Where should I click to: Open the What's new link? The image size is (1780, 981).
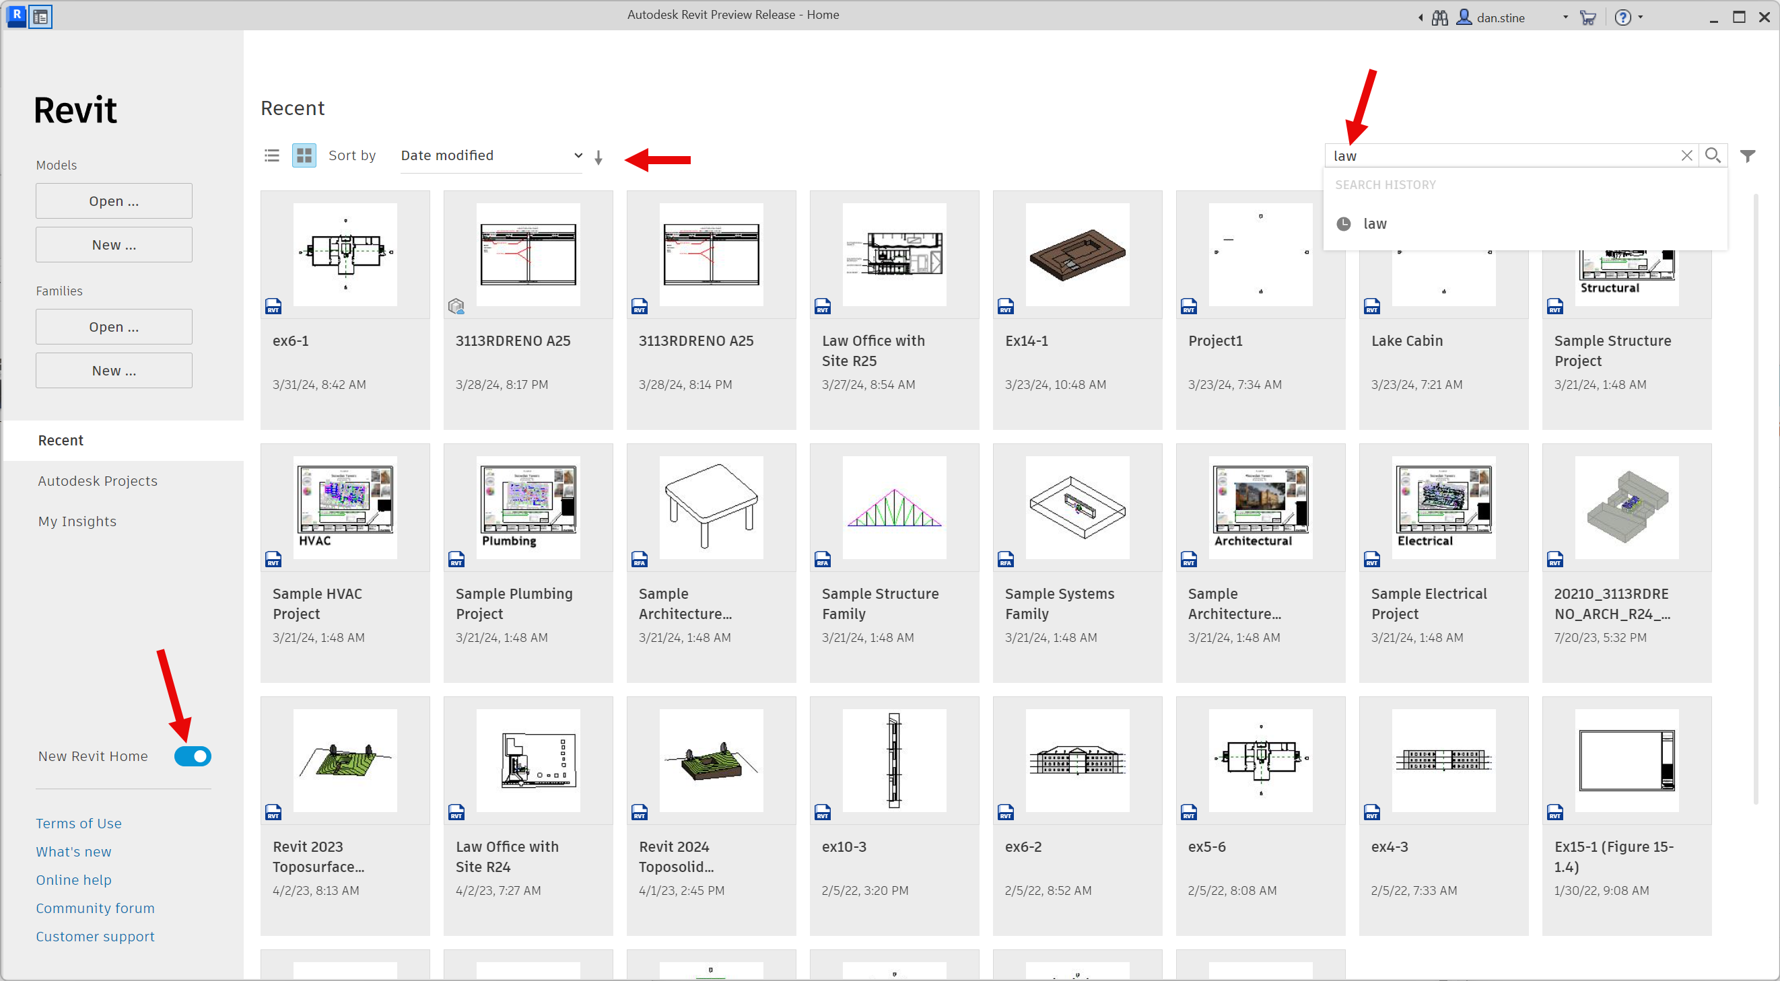tap(73, 852)
